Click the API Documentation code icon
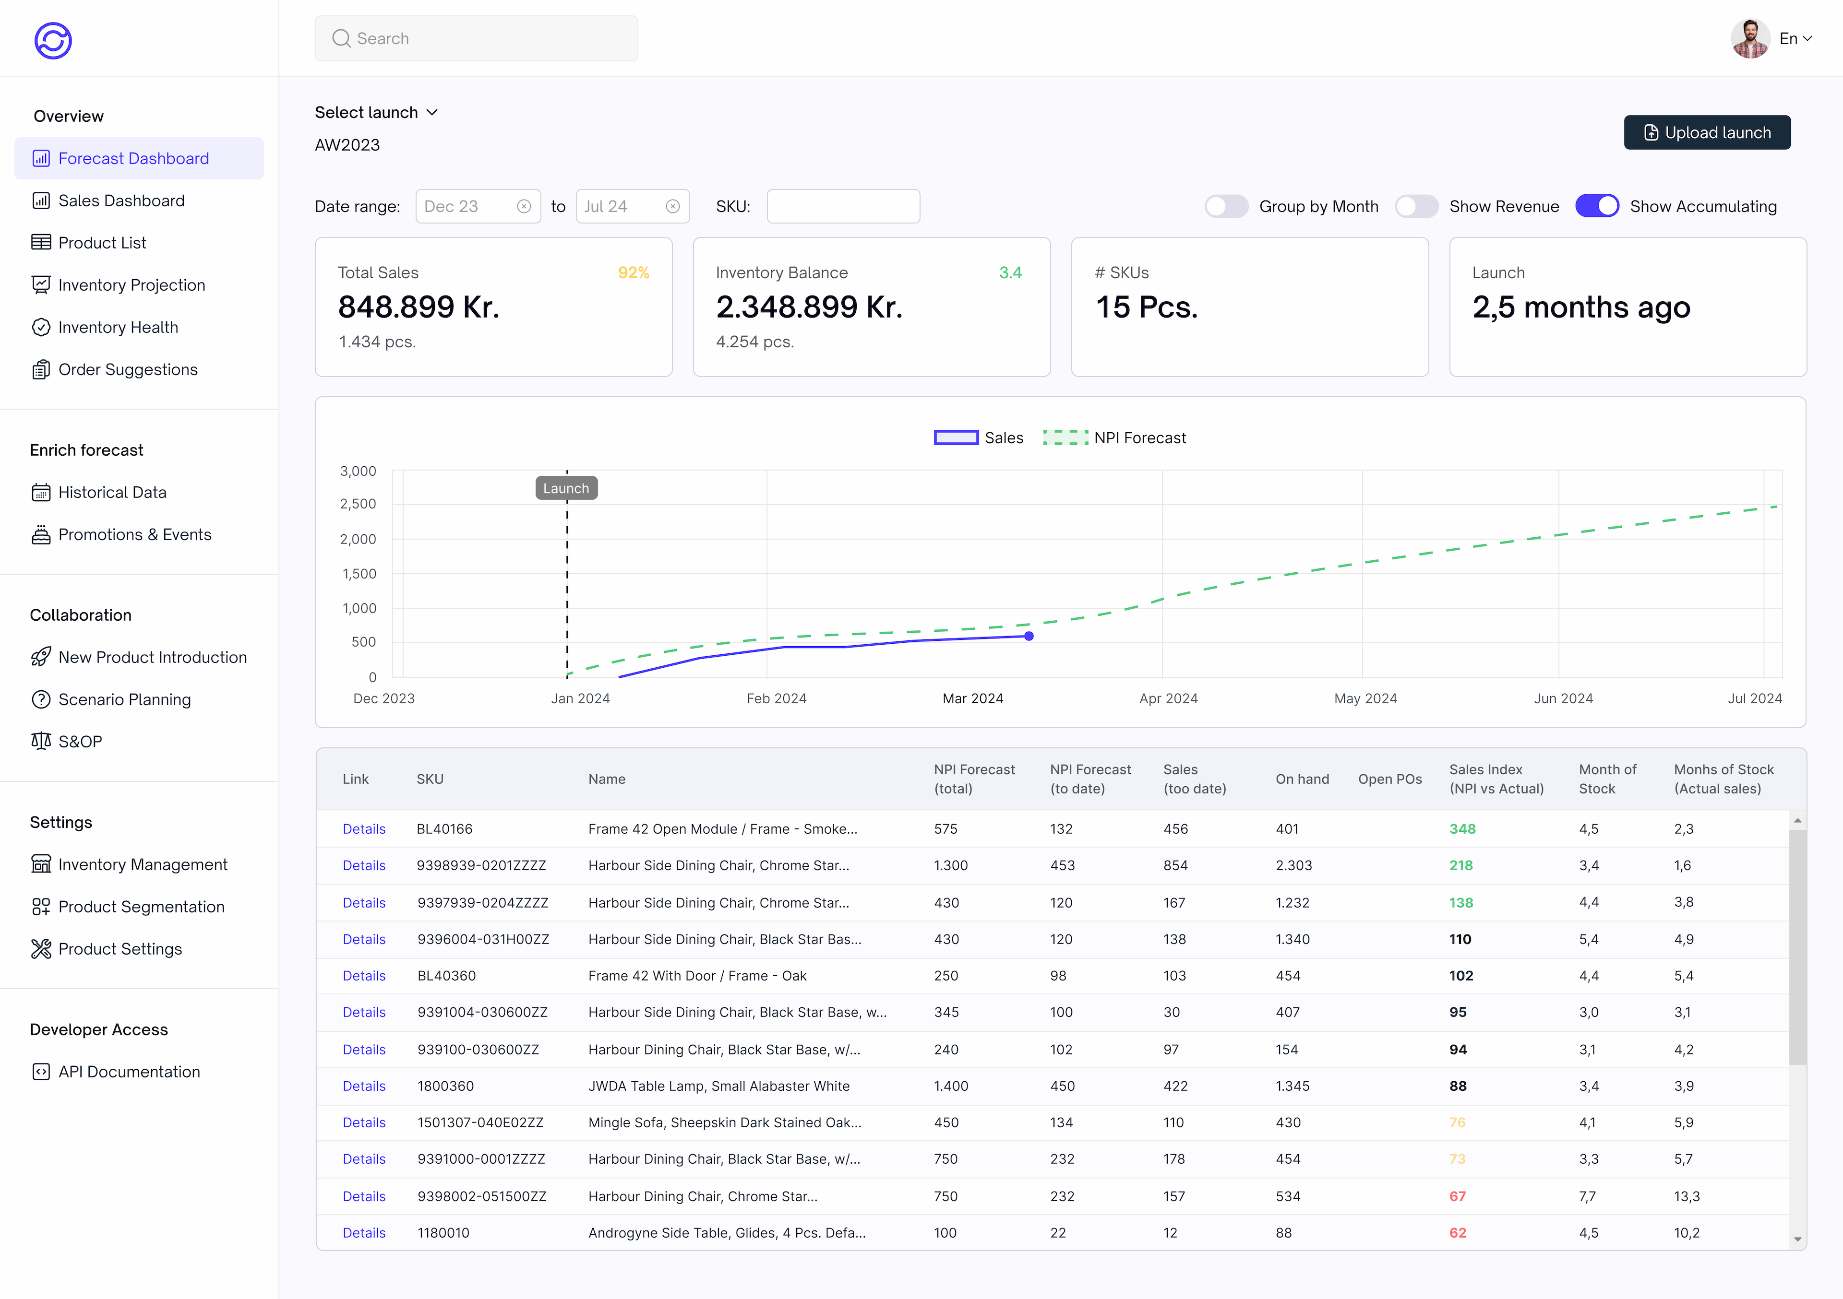Viewport: 1843px width, 1299px height. pyautogui.click(x=41, y=1072)
